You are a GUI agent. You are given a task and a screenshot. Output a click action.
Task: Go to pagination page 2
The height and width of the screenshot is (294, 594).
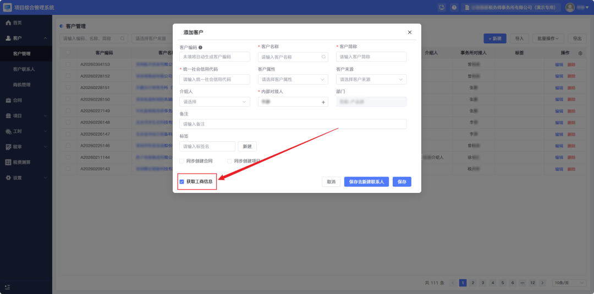(x=473, y=282)
